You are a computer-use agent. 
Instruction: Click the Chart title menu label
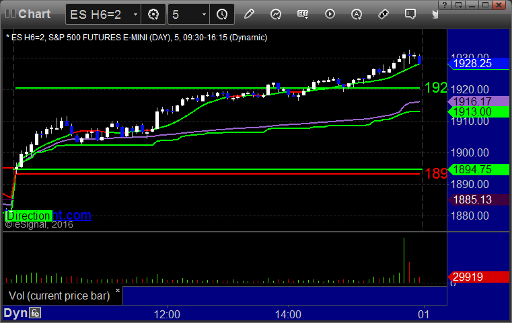(x=34, y=14)
